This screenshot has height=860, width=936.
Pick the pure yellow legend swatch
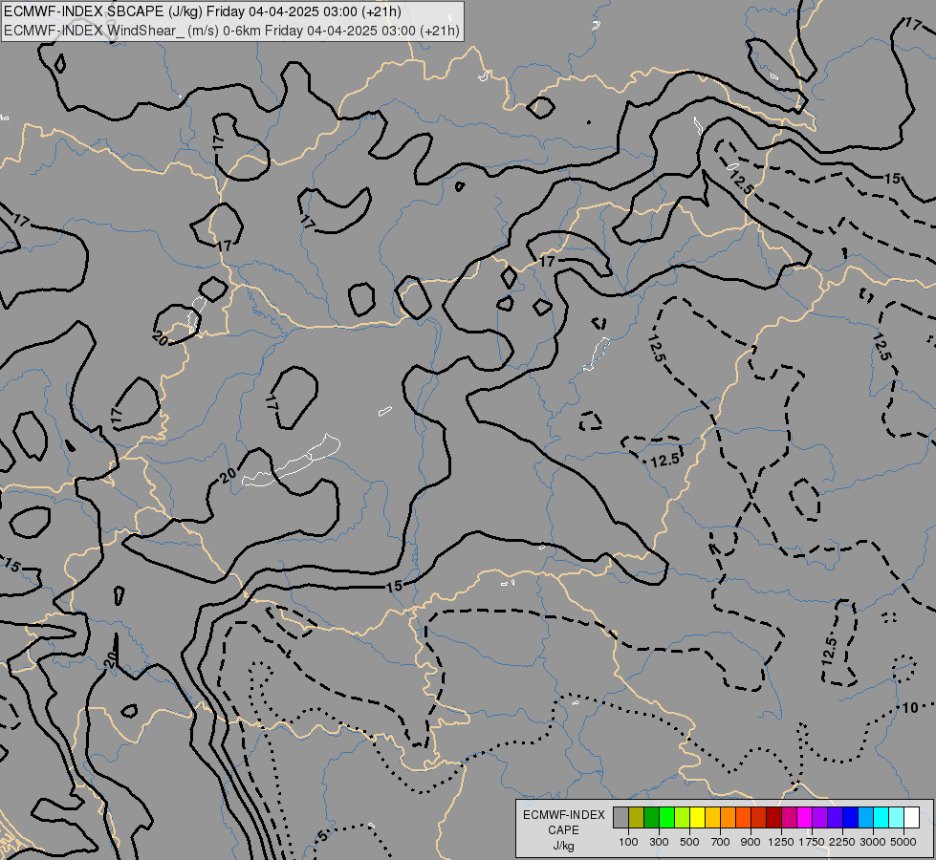(697, 817)
